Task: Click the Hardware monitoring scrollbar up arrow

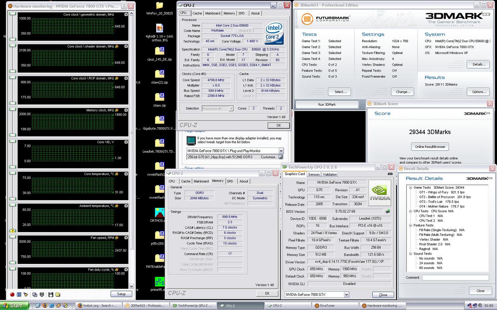Action: click(132, 13)
